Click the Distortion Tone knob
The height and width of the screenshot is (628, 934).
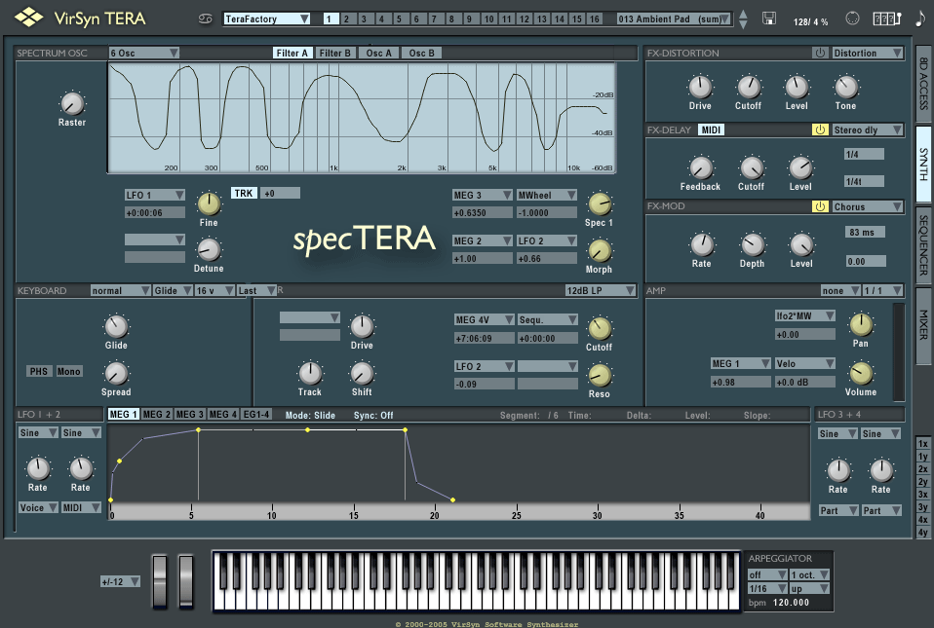coord(846,87)
